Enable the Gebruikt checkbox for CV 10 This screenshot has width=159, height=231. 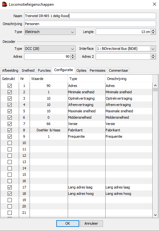click(x=10, y=143)
